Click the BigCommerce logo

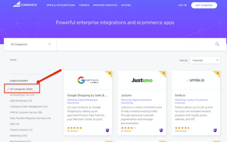point(25,5)
